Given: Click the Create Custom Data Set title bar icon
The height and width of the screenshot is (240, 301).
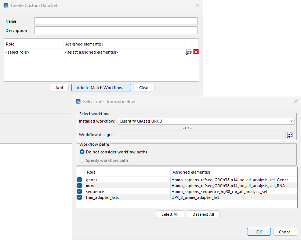Looking at the screenshot, I should point(5,5).
